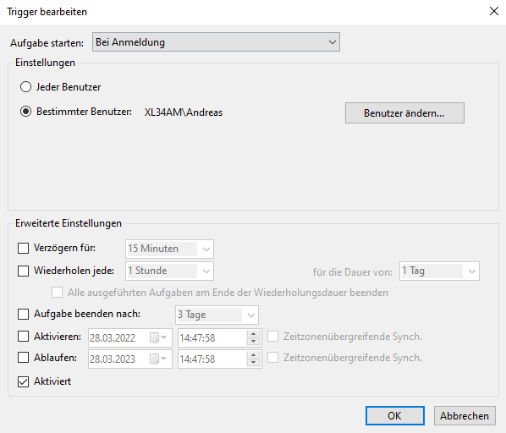Select the Jeder Benutzer radio button
506x433 pixels.
26,87
